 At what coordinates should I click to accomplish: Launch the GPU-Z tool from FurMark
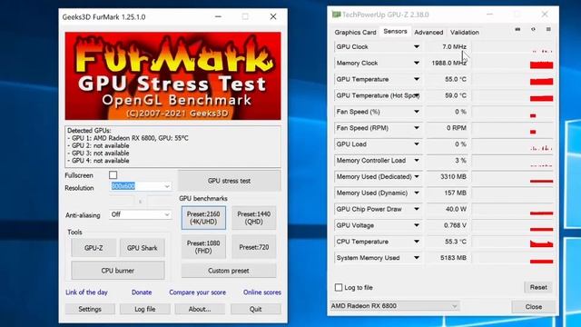94,248
